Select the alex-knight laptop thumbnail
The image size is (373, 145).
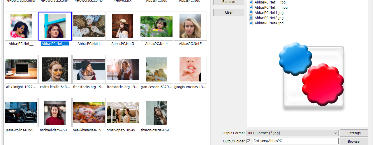21,69
